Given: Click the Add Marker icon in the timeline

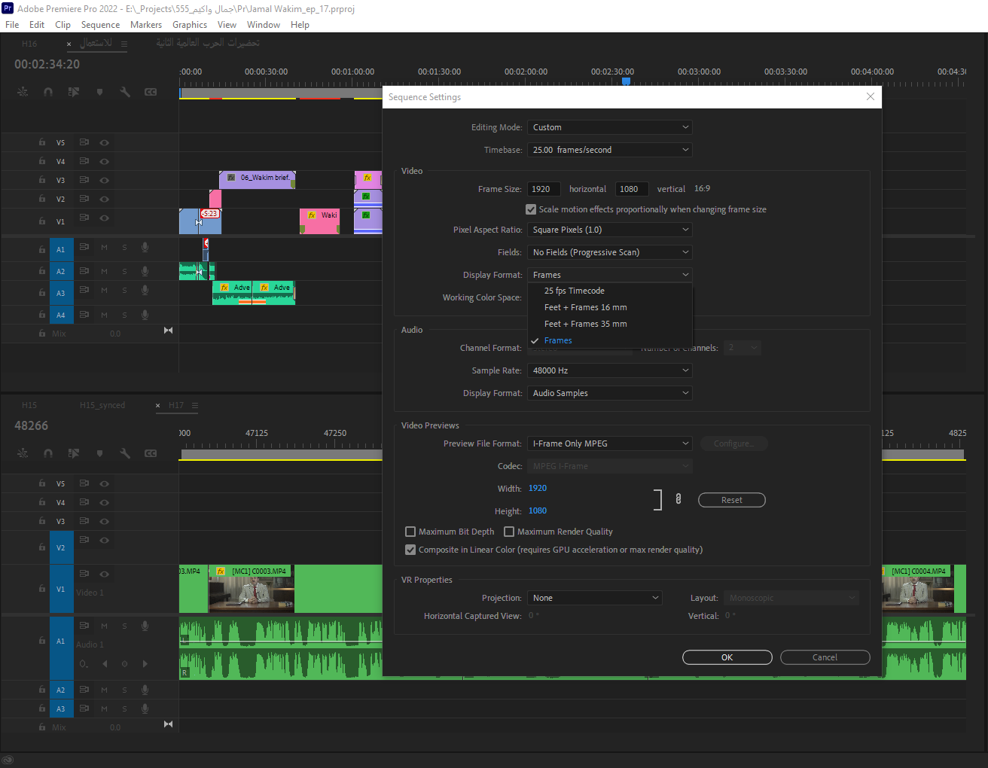Looking at the screenshot, I should (x=99, y=91).
